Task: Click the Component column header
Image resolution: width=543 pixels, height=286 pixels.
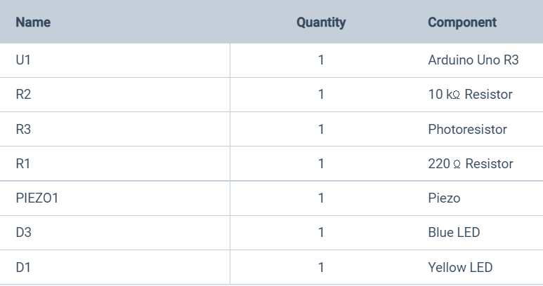Action: pos(462,22)
